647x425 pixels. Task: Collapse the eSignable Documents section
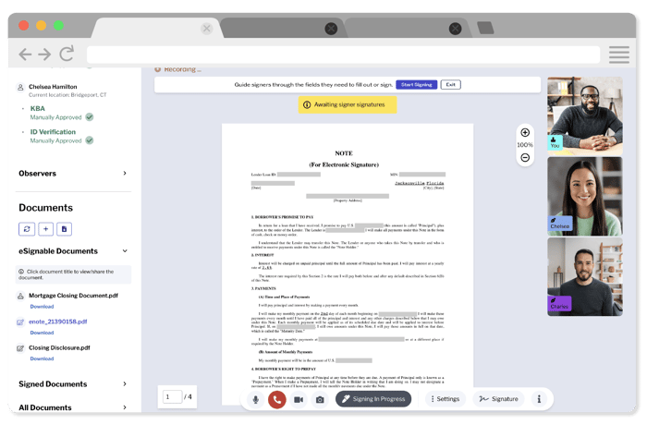click(125, 251)
